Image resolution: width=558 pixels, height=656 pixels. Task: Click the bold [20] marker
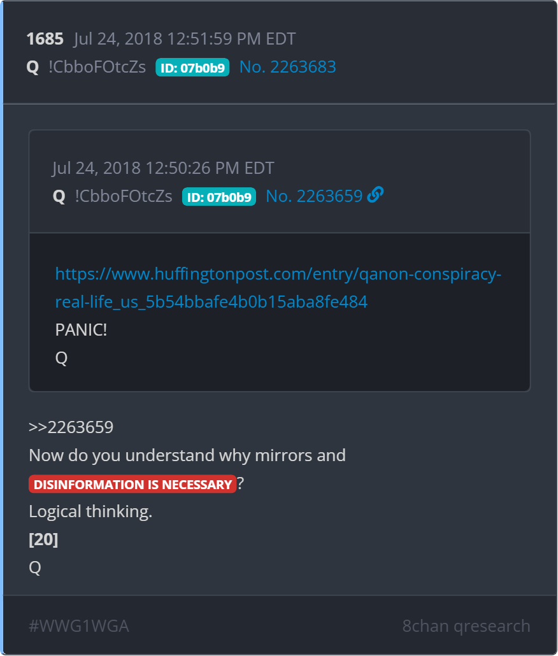43,539
